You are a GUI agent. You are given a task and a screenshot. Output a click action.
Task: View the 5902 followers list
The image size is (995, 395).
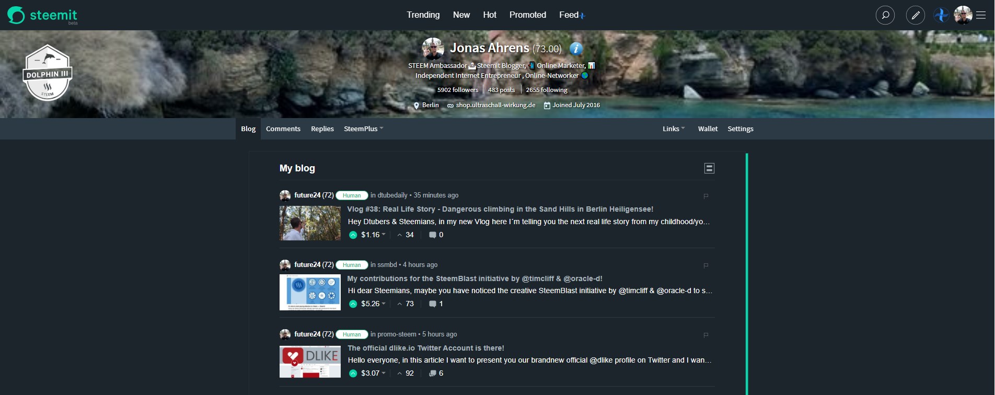(458, 90)
